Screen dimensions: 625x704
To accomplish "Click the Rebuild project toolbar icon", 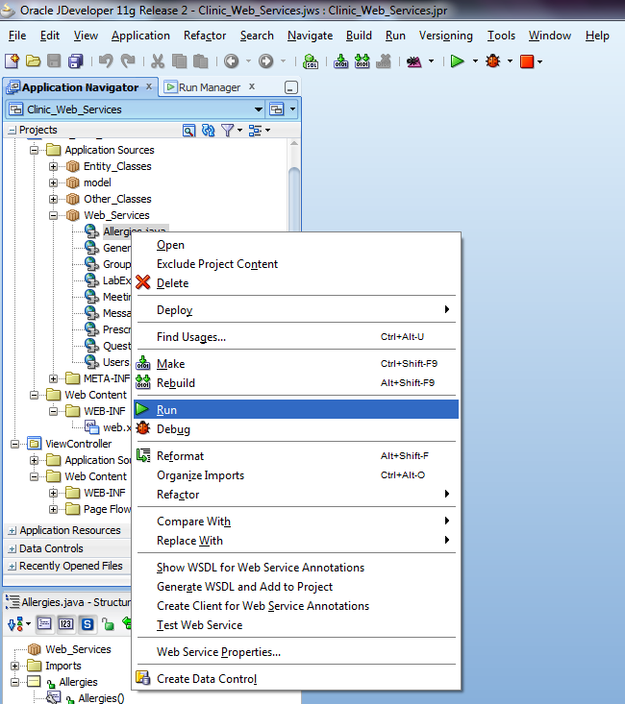I will 362,61.
